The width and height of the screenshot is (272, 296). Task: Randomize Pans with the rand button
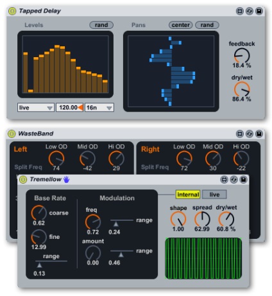tap(207, 25)
